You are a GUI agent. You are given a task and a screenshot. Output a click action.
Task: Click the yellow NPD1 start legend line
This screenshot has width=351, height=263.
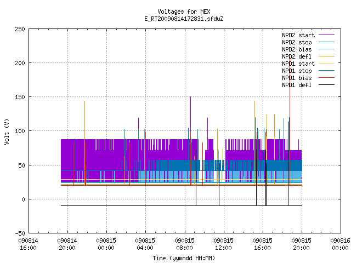coord(327,64)
